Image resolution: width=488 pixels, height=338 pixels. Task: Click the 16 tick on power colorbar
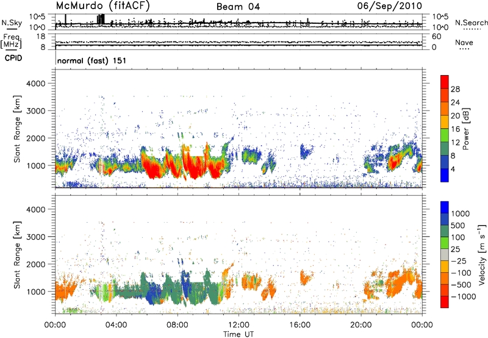point(455,129)
